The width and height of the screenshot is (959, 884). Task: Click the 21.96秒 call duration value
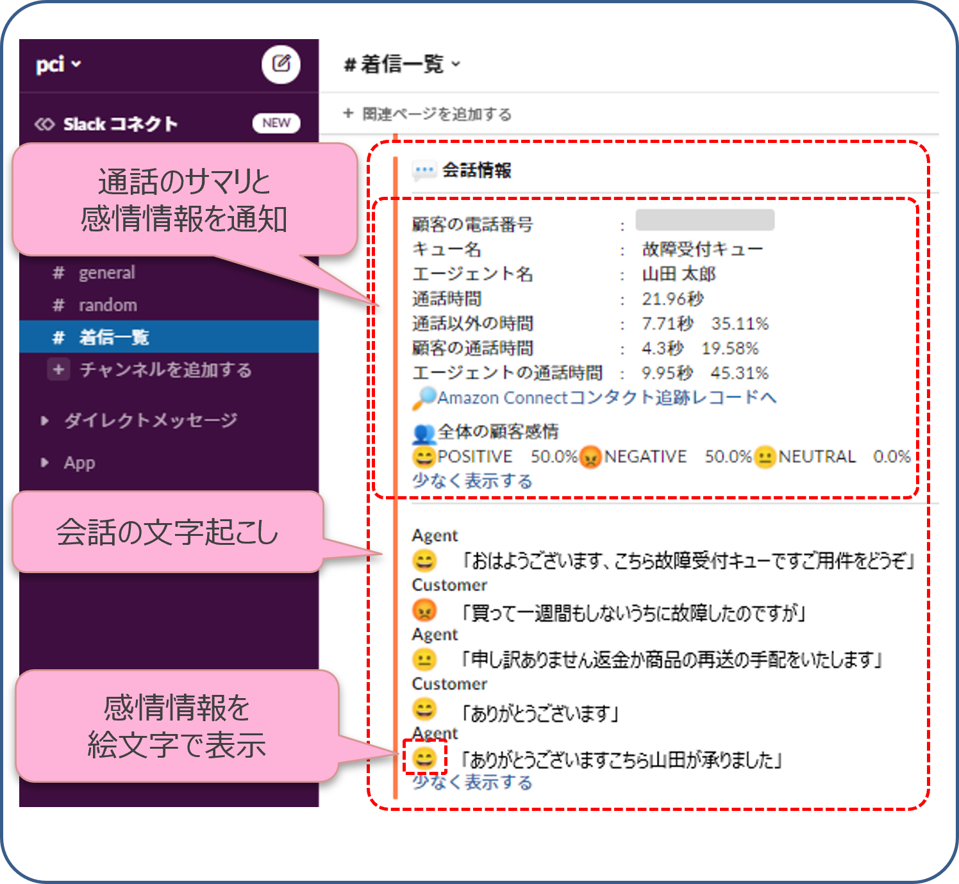pos(673,299)
